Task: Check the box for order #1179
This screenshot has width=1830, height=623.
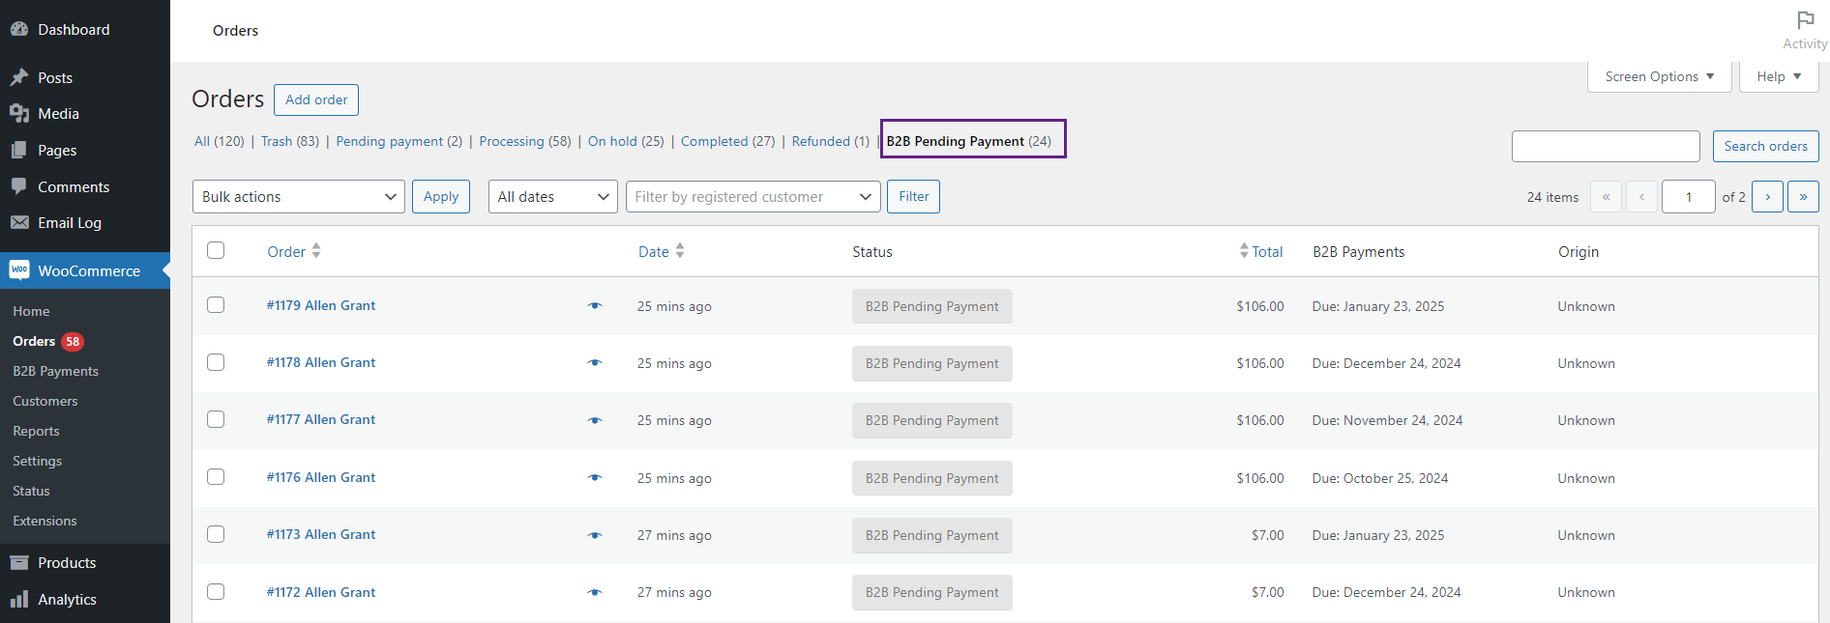Action: coord(216,304)
